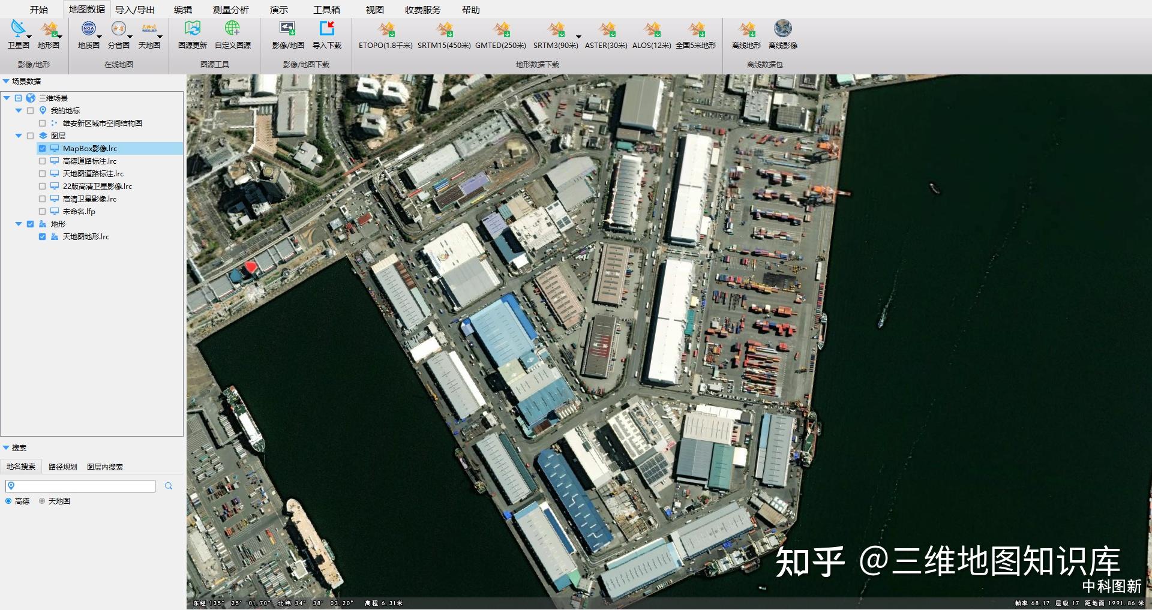
Task: Click the search magnifier button
Action: (169, 486)
